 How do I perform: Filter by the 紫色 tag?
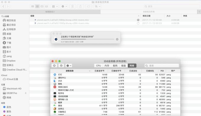(7, 111)
